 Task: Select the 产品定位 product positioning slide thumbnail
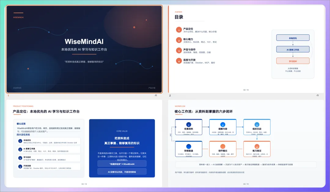[x=84, y=143]
